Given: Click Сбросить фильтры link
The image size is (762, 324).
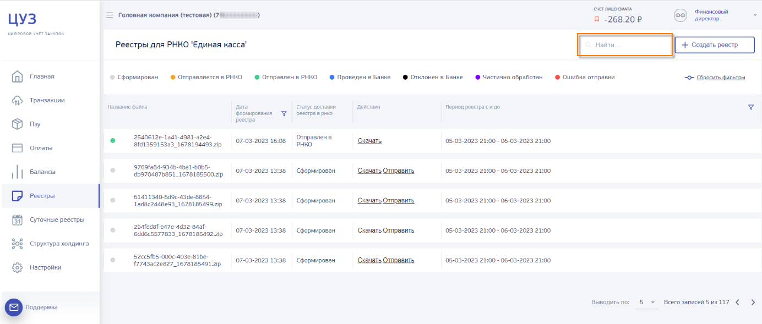Looking at the screenshot, I should (x=720, y=78).
